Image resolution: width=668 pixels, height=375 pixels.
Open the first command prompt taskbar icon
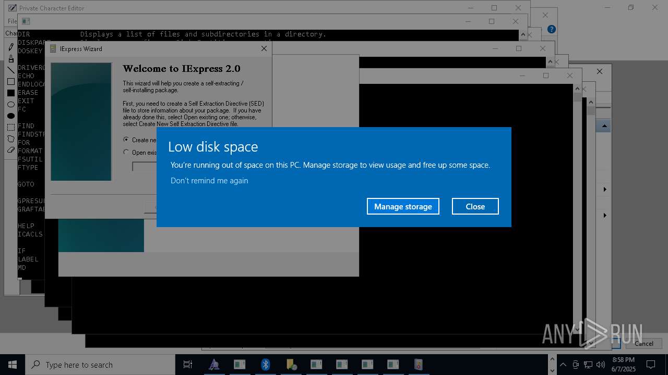[240, 365]
